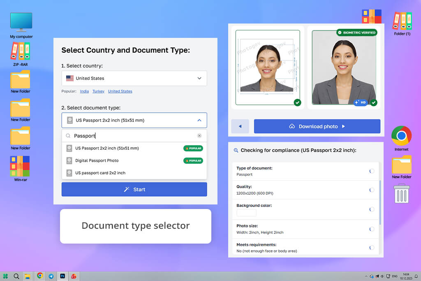Screen dimensions: 421x281
Task: Clear the Passport search text
Action: click(x=199, y=136)
